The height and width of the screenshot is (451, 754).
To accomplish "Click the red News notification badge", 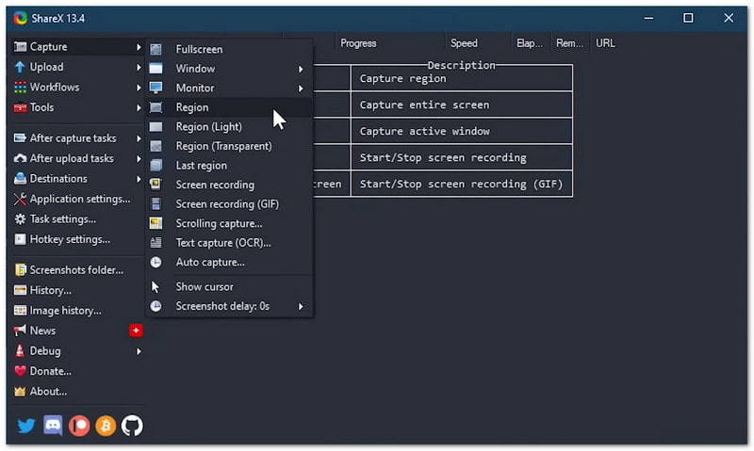I will pyautogui.click(x=136, y=330).
